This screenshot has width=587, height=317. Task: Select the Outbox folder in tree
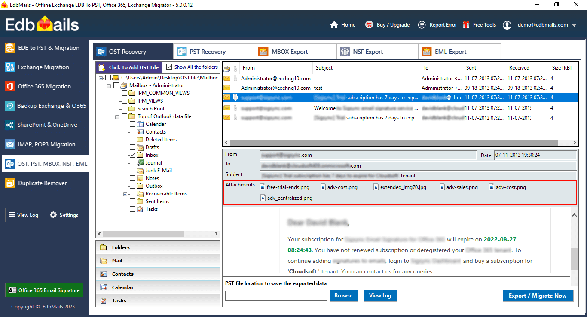click(x=154, y=186)
